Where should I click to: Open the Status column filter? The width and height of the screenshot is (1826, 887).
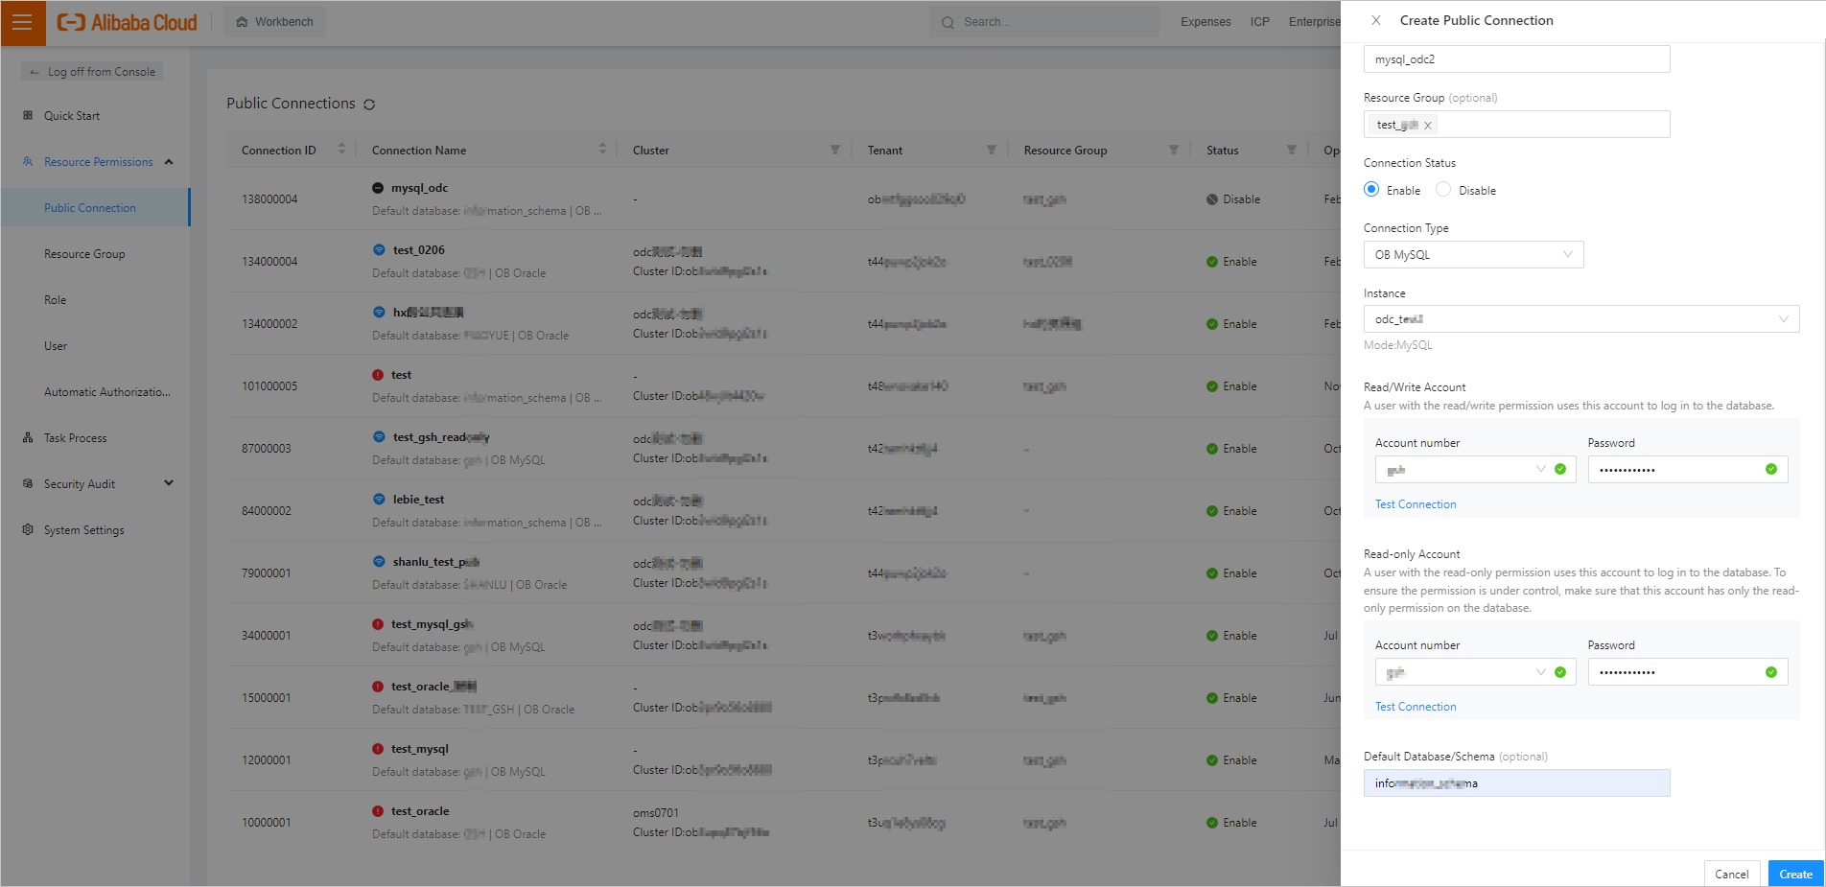(x=1292, y=150)
